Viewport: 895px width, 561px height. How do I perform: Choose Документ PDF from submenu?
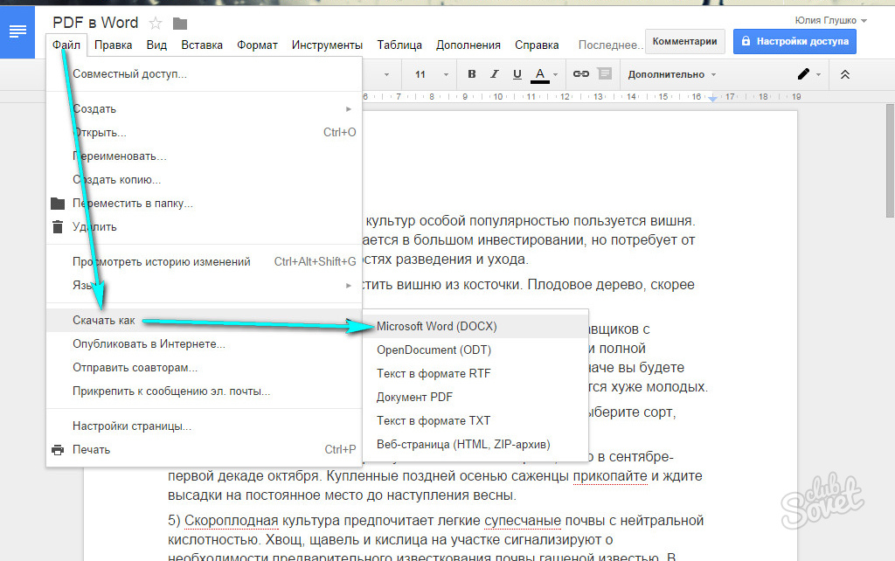click(x=414, y=397)
